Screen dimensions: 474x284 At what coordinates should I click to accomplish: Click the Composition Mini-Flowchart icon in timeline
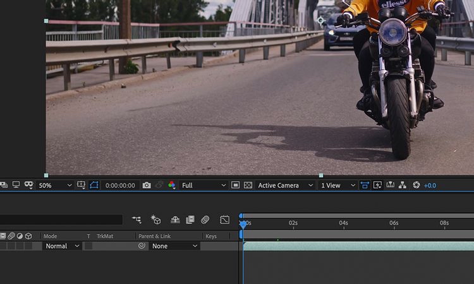137,220
